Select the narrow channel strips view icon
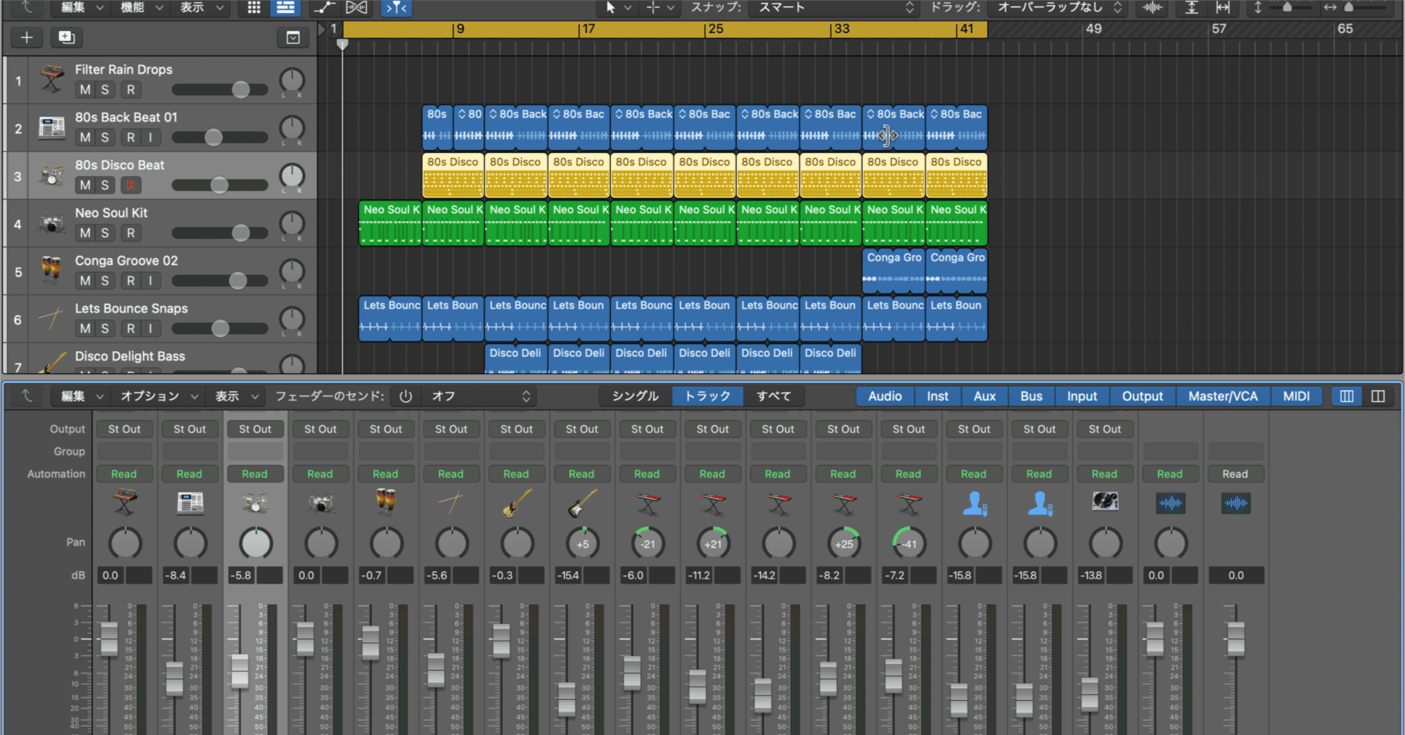This screenshot has width=1405, height=735. click(1346, 396)
